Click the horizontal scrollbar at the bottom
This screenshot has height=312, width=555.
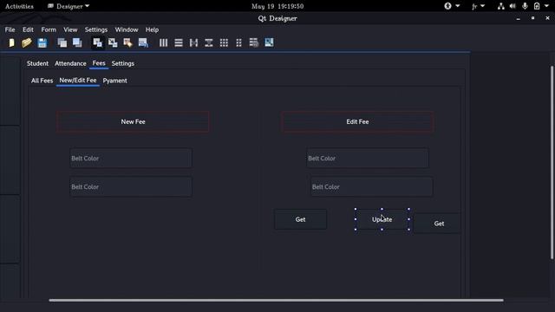pyautogui.click(x=276, y=301)
